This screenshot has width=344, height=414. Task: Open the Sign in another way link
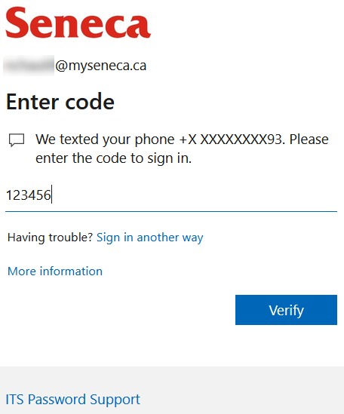150,238
